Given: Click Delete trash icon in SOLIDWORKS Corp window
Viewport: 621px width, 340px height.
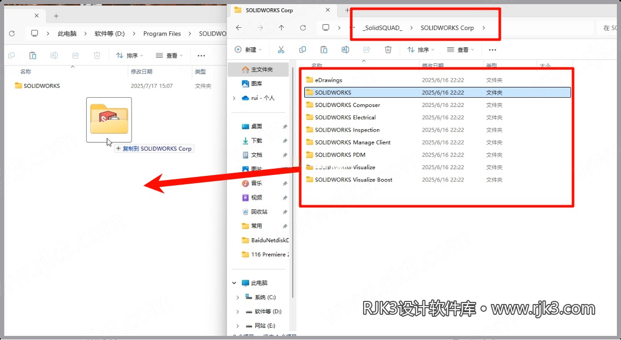Looking at the screenshot, I should (388, 49).
